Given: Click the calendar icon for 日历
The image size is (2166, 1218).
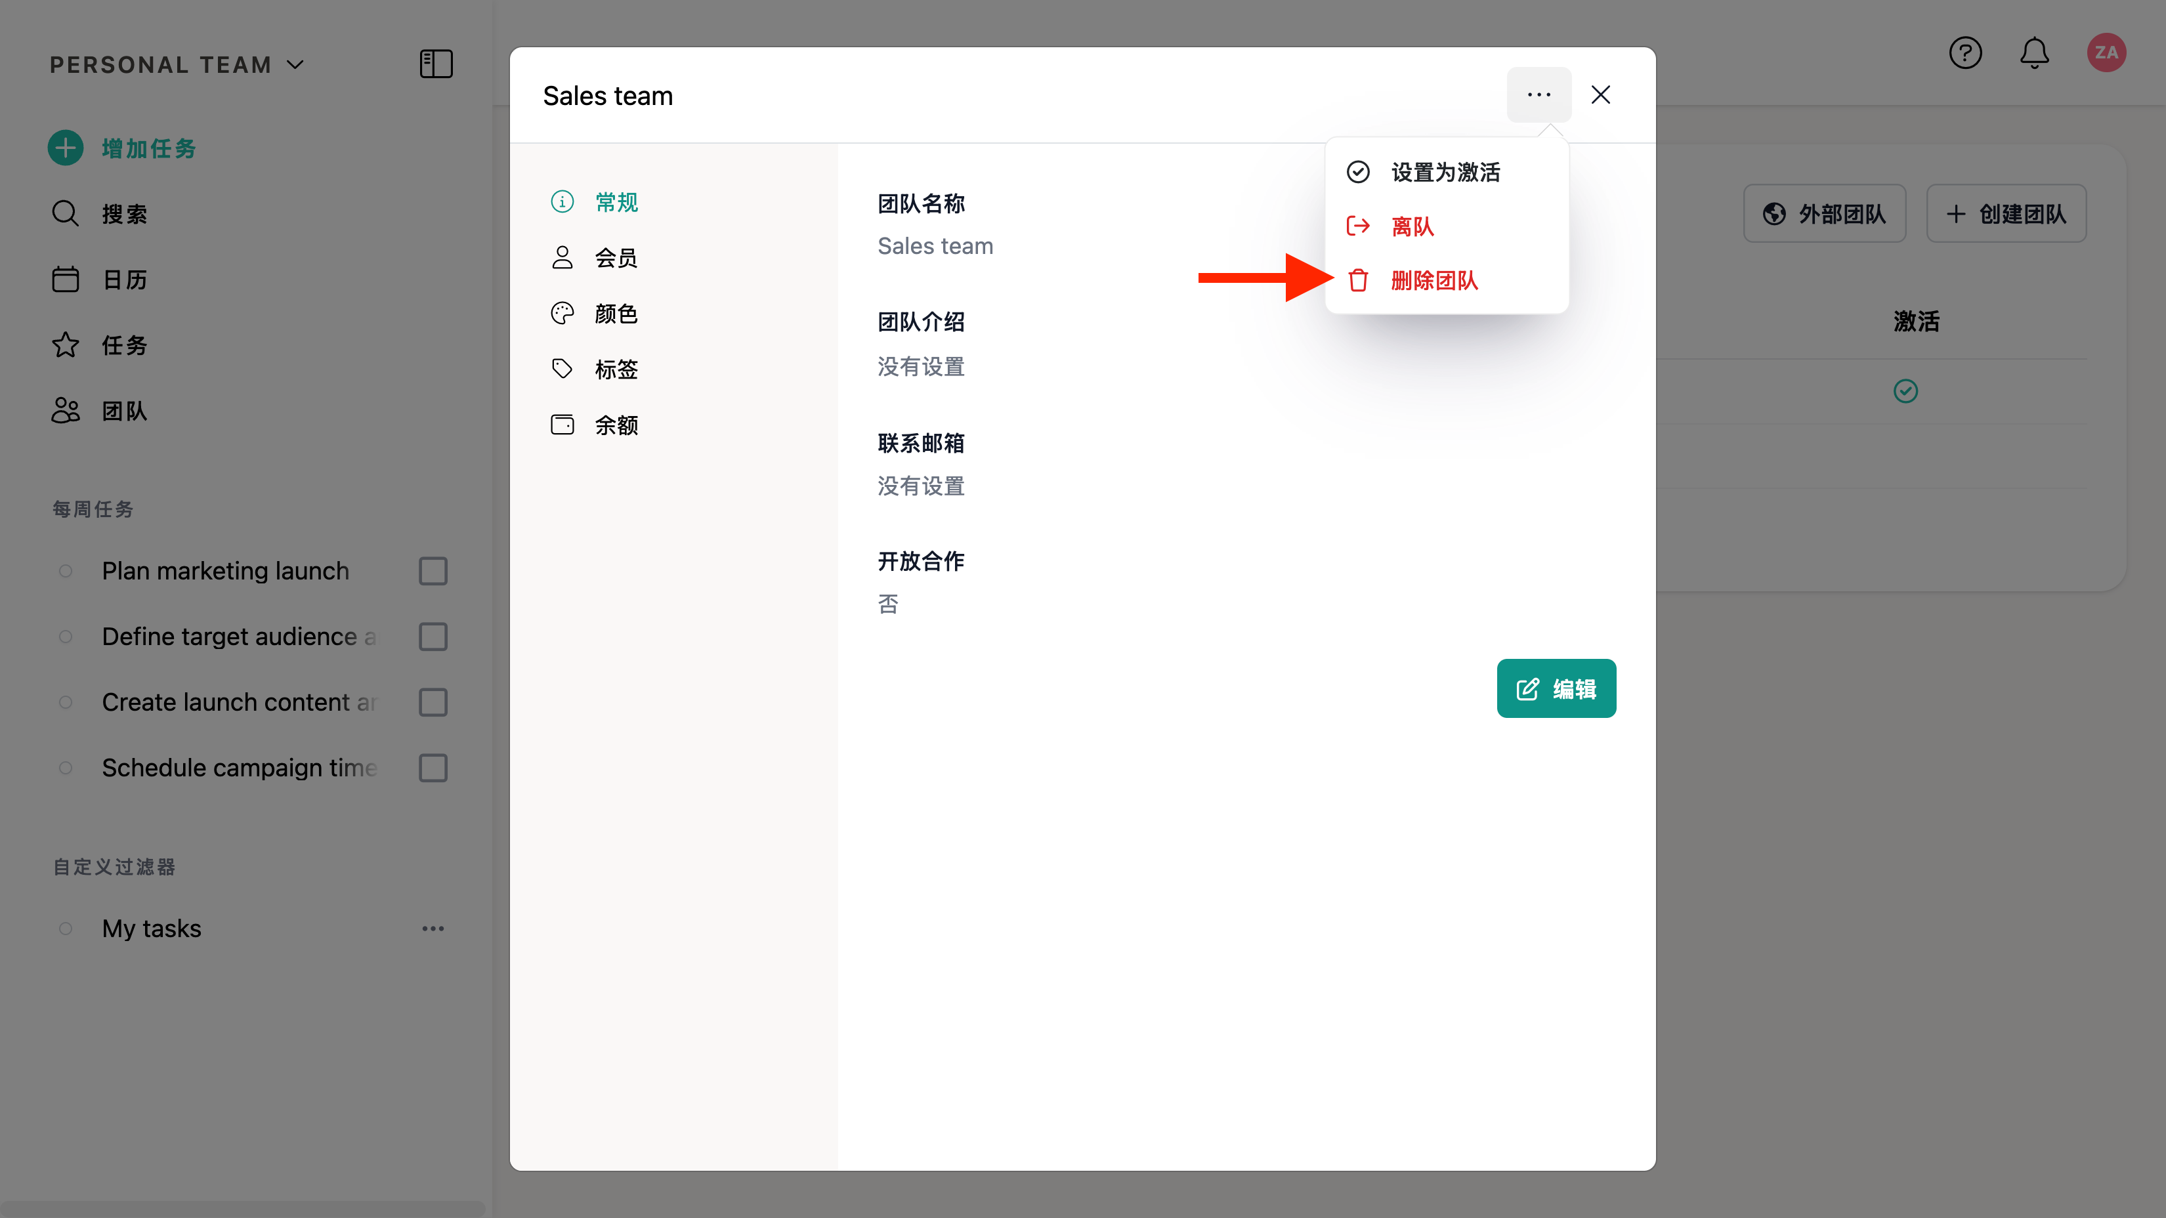Looking at the screenshot, I should tap(66, 279).
